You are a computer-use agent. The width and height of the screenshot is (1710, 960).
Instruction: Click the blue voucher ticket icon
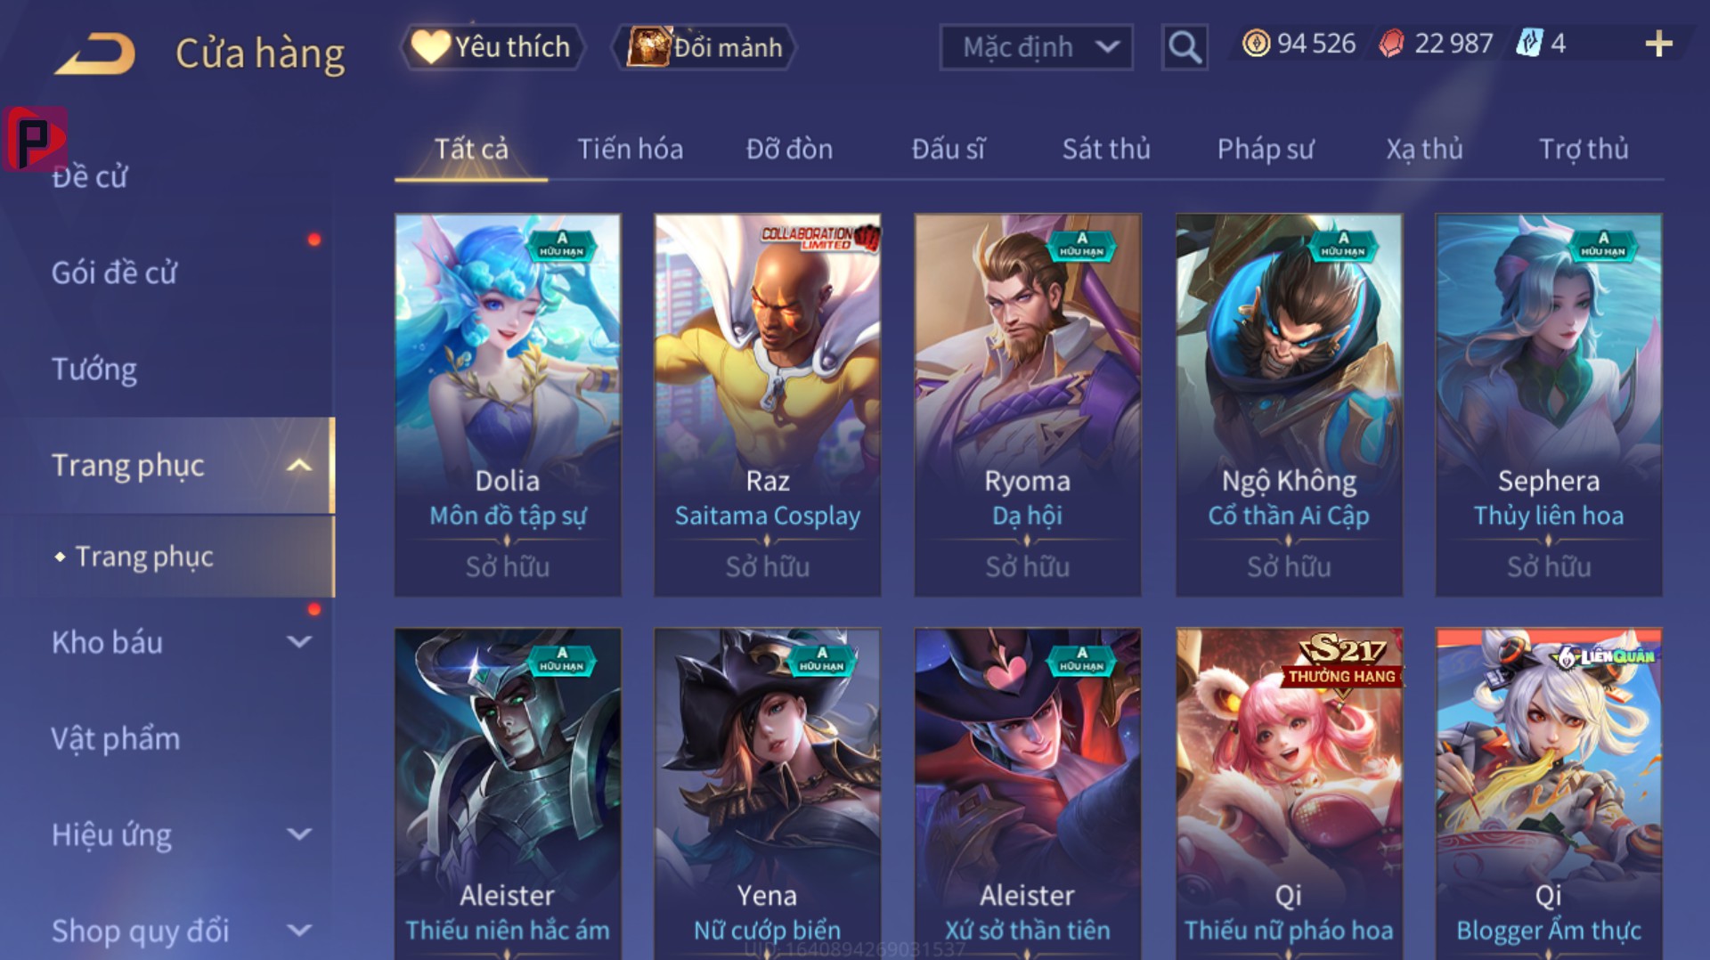[1528, 44]
